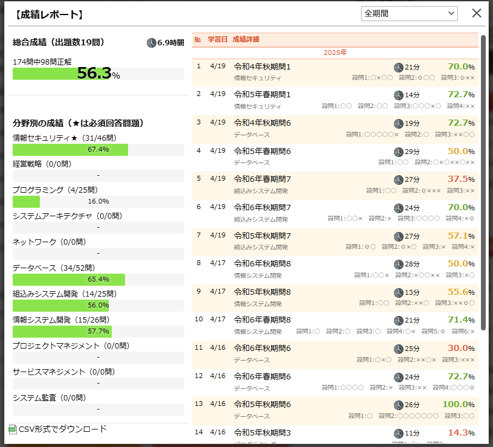The height and width of the screenshot is (447, 493).
Task: Select row 8 令和6年秋期問8
Action: pos(335,270)
